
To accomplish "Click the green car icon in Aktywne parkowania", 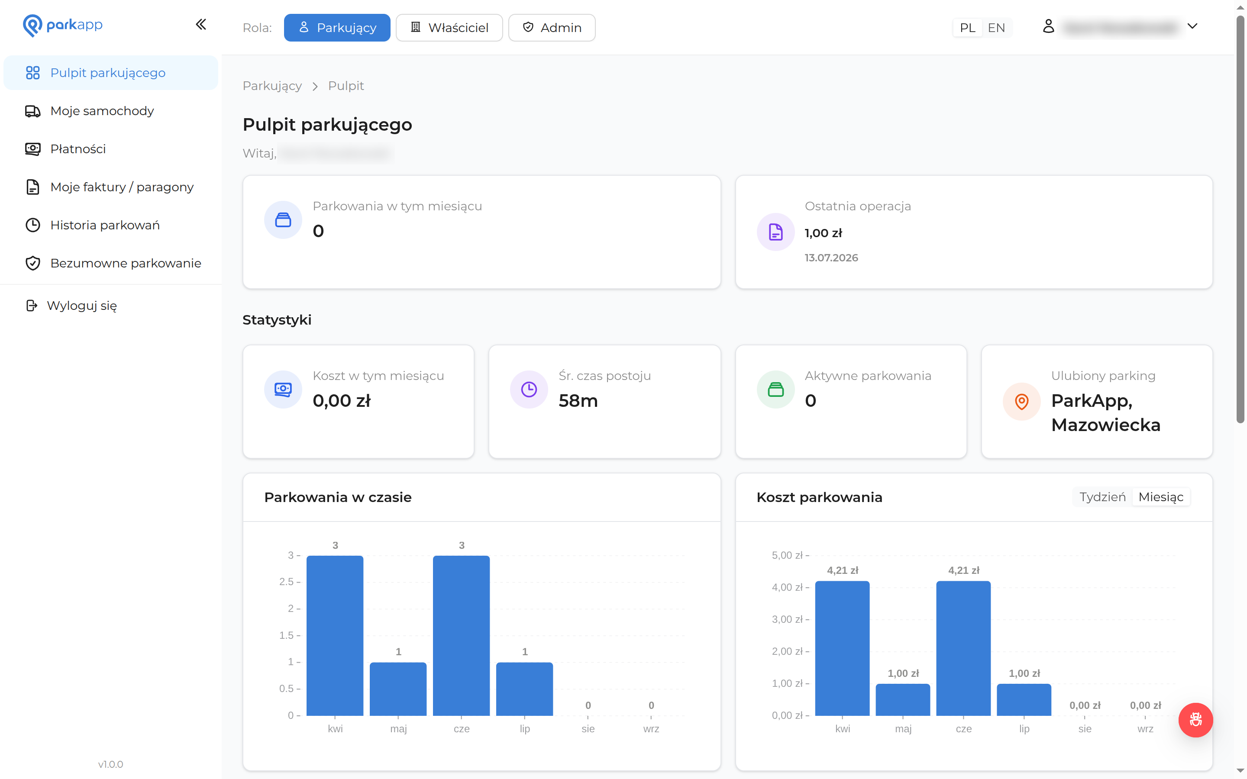I will pyautogui.click(x=775, y=389).
